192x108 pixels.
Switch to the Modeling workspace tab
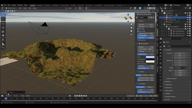click(x=40, y=5)
